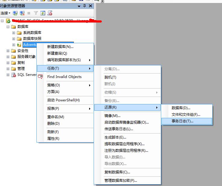Click the Disconnect server icon

(x=22, y=13)
